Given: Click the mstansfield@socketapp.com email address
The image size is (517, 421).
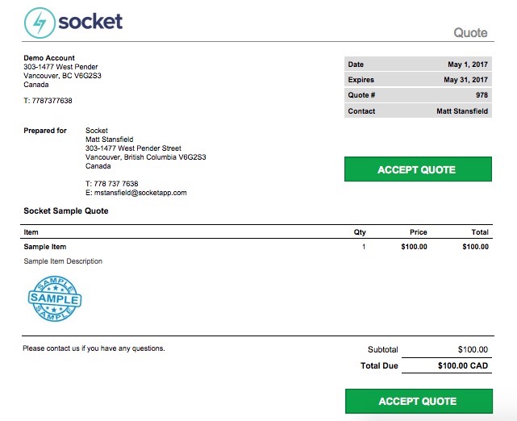Looking at the screenshot, I should 140,193.
